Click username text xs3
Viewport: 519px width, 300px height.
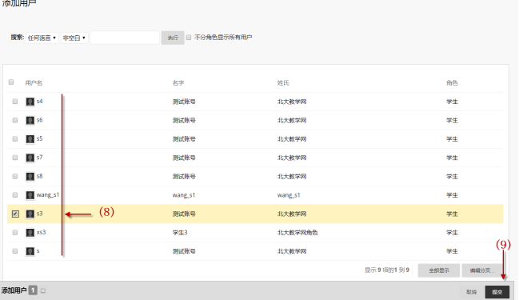pyautogui.click(x=41, y=232)
